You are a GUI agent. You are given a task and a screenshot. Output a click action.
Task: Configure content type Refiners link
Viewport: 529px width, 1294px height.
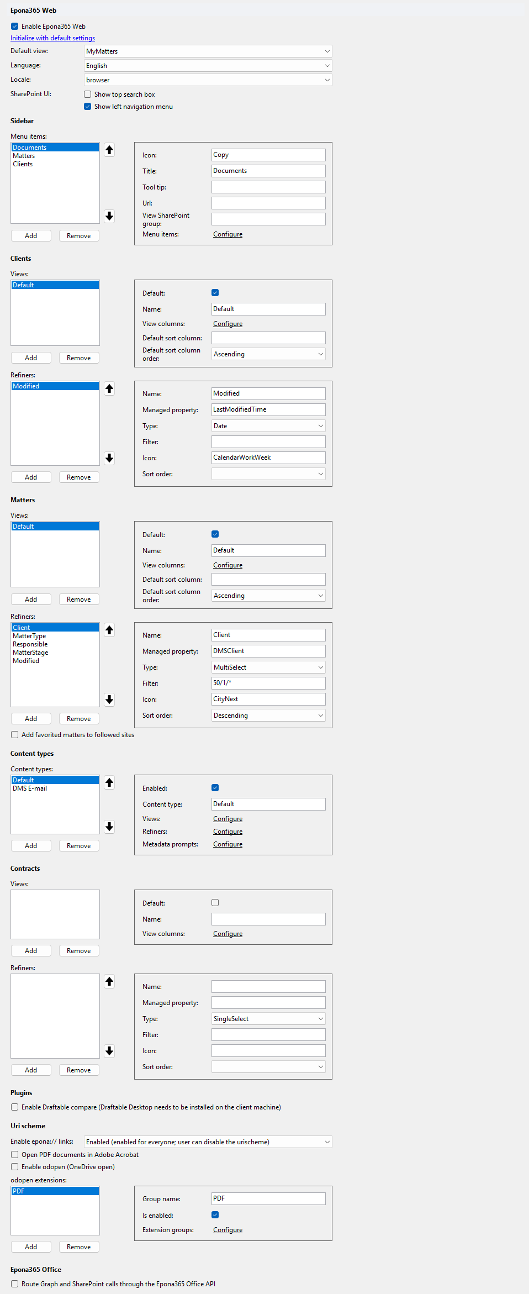[x=228, y=832]
